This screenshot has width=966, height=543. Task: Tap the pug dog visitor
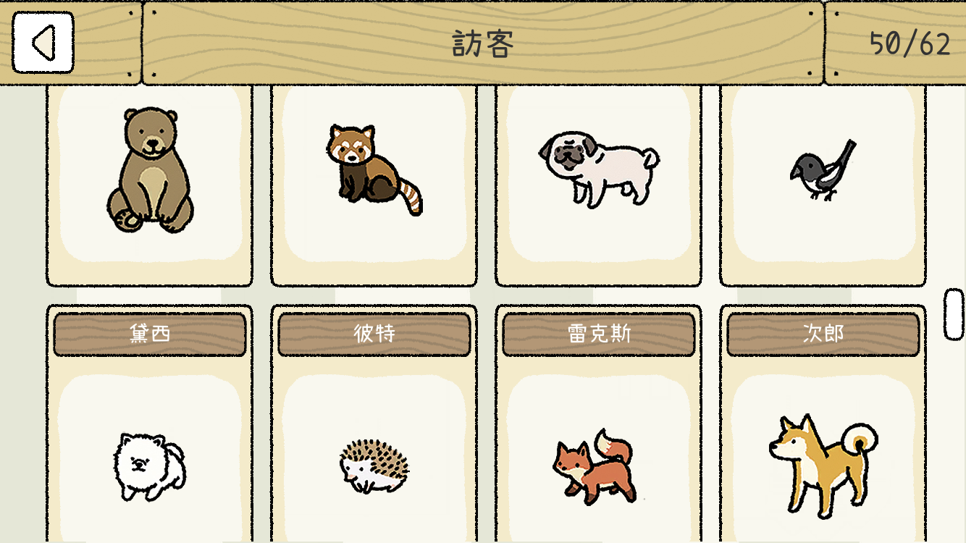pyautogui.click(x=599, y=168)
